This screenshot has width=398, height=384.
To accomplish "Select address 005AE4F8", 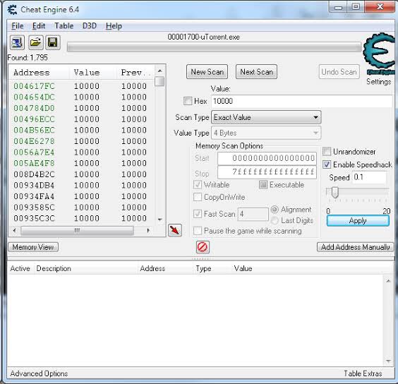I will 34,163.
